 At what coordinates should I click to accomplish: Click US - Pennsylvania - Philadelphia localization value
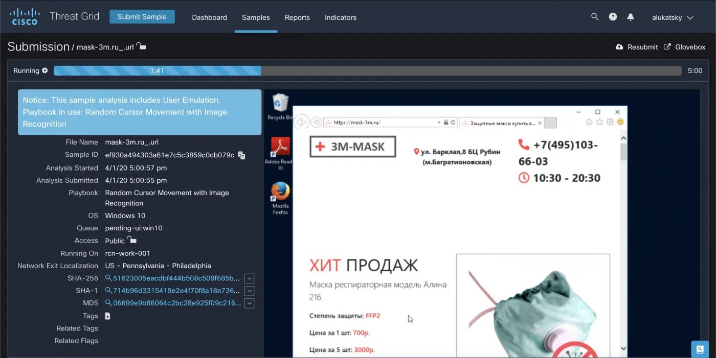coord(158,266)
